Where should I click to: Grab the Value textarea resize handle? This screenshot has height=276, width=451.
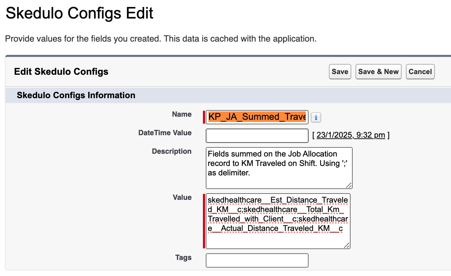347,245
